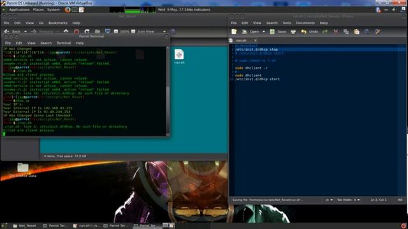Click the Up folder arrow in file manager

(66, 31)
